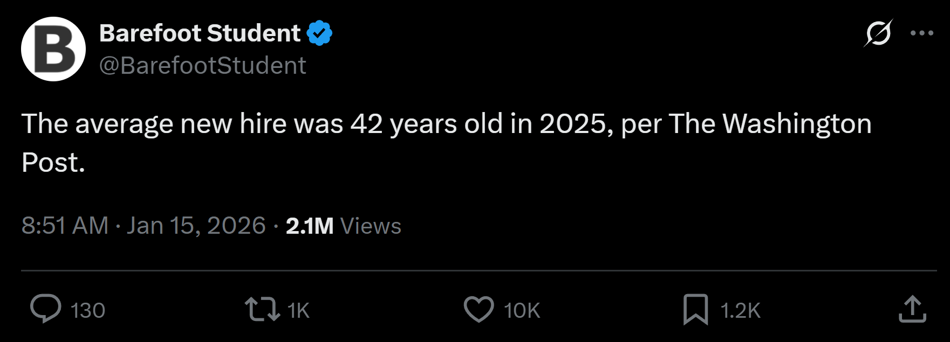The height and width of the screenshot is (342, 950).
Task: Click the 1K reposts count
Action: (298, 311)
